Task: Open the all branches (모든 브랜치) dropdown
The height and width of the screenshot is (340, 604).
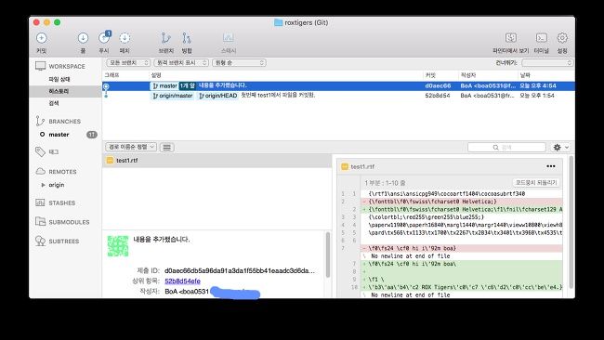Action: [128, 62]
